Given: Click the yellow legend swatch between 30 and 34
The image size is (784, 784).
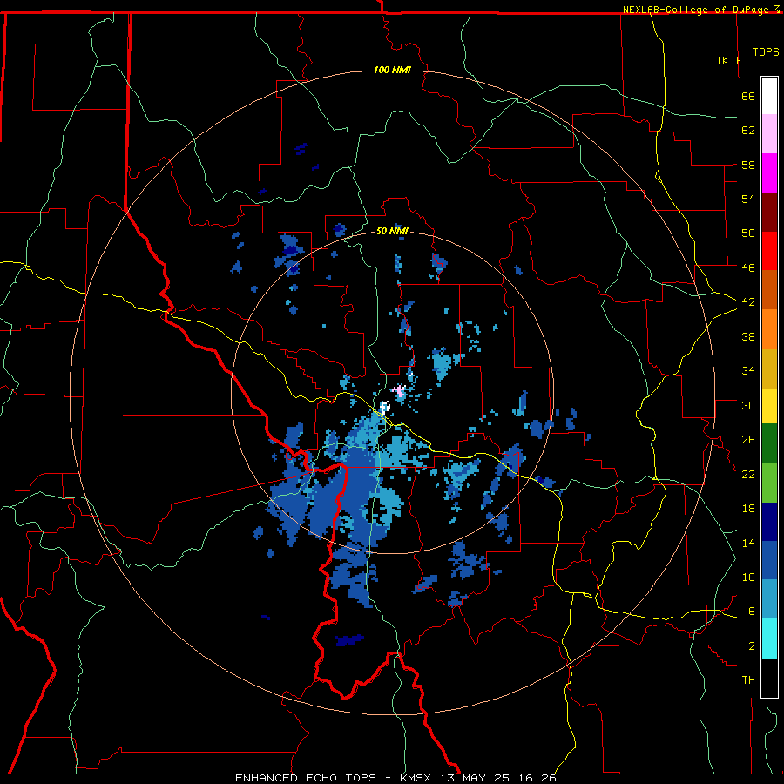Looking at the screenshot, I should pyautogui.click(x=769, y=406).
